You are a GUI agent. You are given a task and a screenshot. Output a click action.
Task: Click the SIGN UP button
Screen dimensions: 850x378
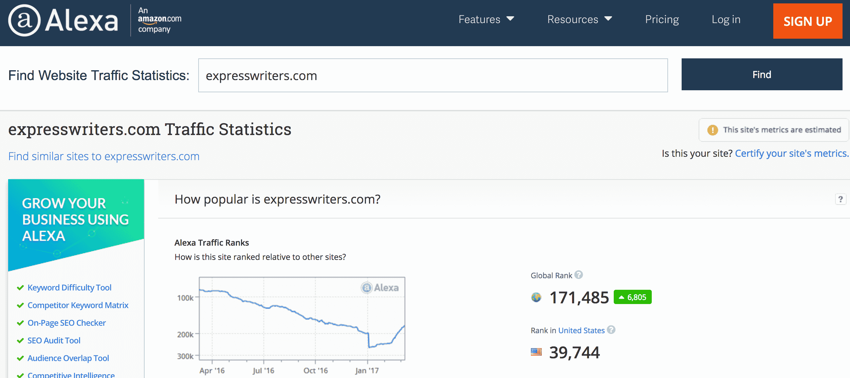(808, 21)
